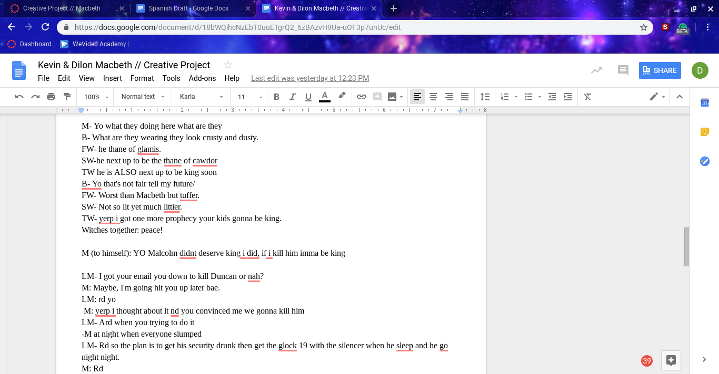Click the undo arrow icon

19,97
